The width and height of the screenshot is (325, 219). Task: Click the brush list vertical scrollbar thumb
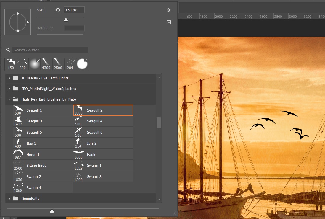click(x=159, y=122)
